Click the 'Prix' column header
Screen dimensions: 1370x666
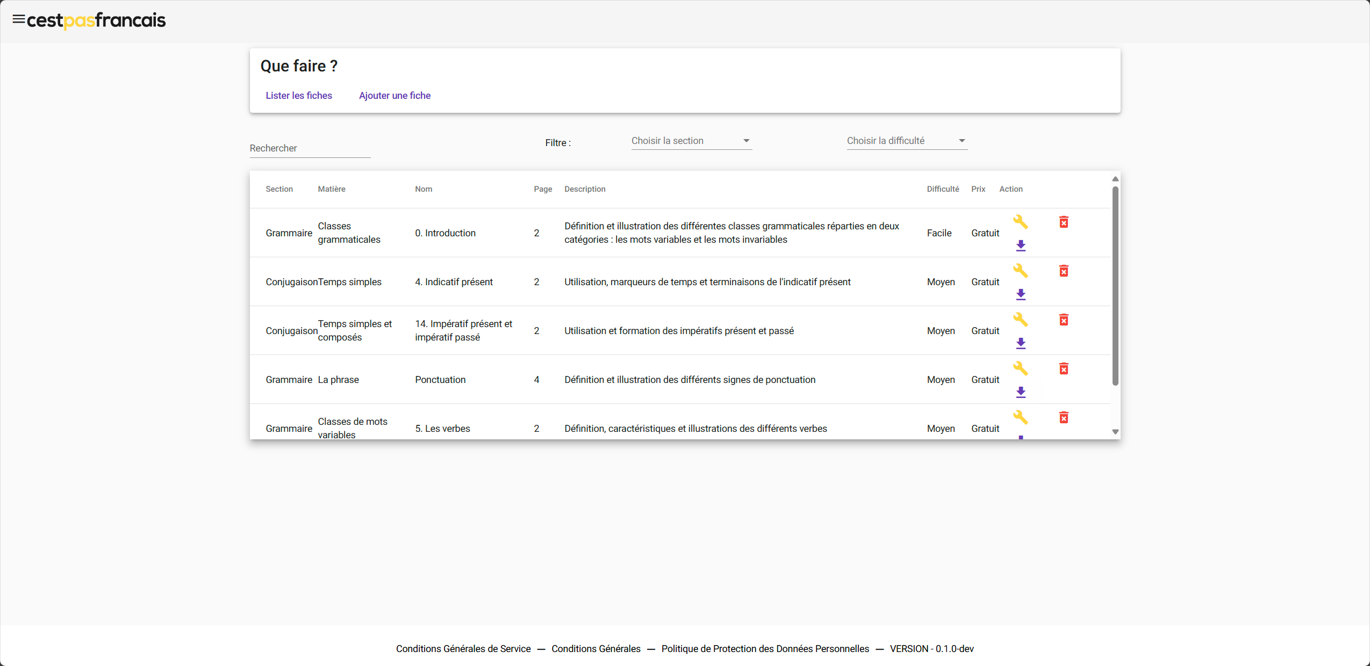click(x=978, y=189)
